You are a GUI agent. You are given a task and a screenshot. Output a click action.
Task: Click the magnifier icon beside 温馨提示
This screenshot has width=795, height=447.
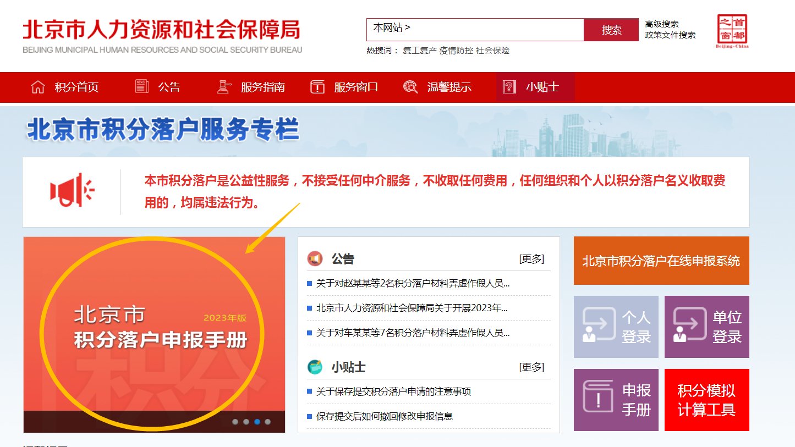click(410, 87)
